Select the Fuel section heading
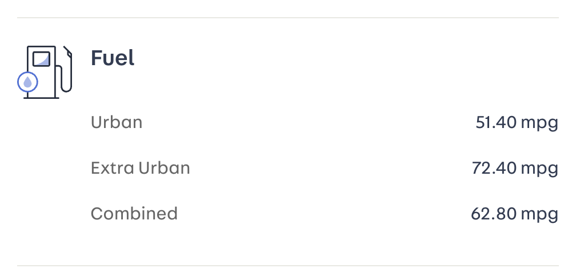 pyautogui.click(x=113, y=58)
